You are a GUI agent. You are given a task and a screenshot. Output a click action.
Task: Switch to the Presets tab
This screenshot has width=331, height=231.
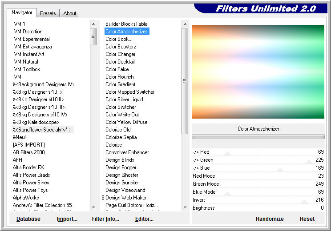point(48,13)
